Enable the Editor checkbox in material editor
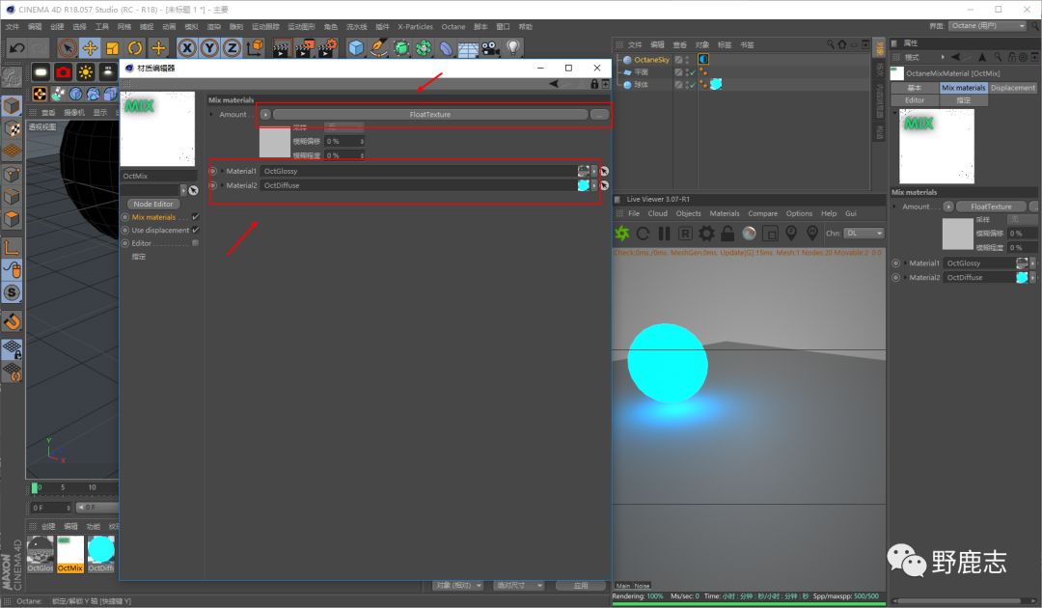This screenshot has width=1042, height=608. tap(196, 243)
